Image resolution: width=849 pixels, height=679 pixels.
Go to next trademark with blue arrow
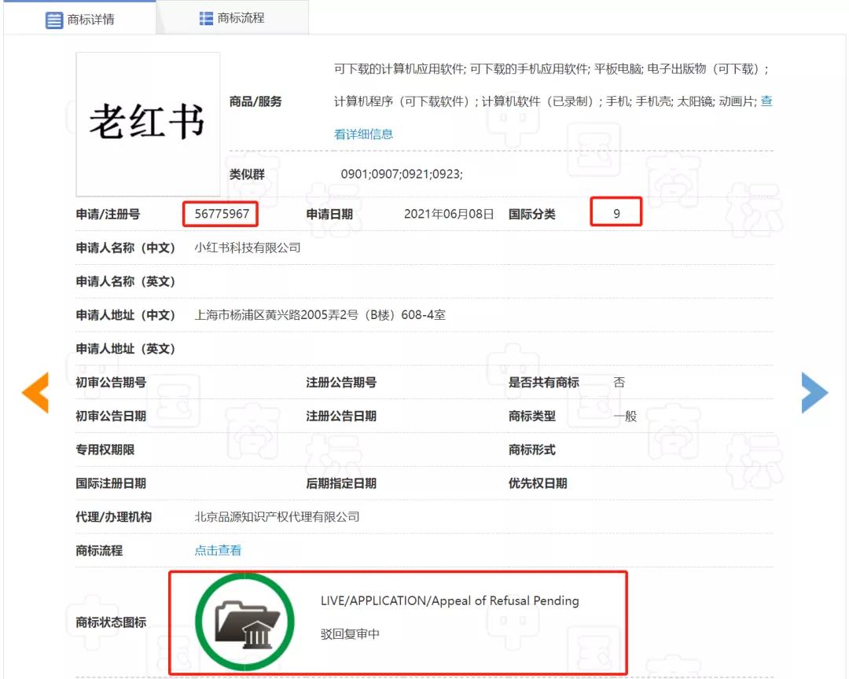(x=815, y=393)
